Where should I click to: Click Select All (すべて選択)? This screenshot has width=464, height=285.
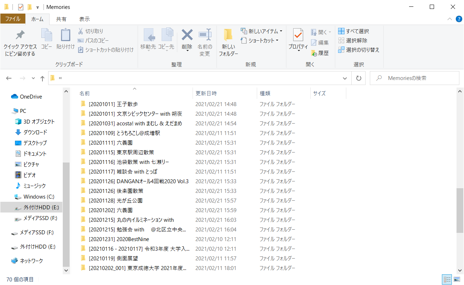[x=353, y=31]
